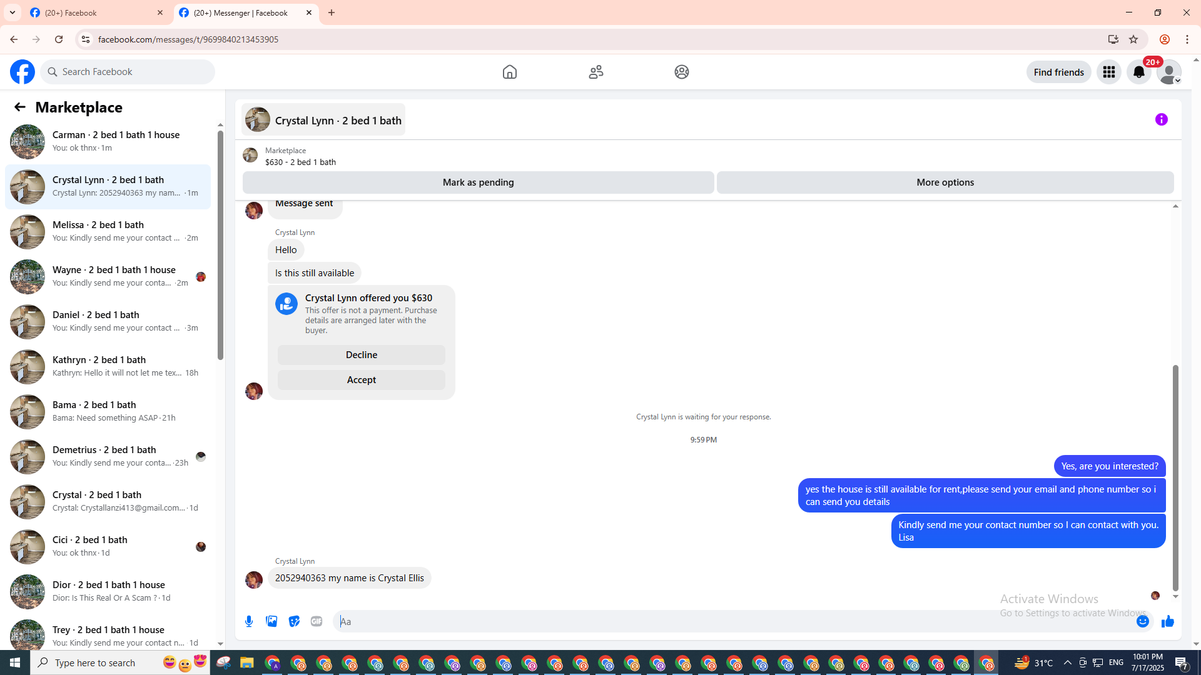Open File Explorer from taskbar
The image size is (1201, 675).
coord(246,662)
